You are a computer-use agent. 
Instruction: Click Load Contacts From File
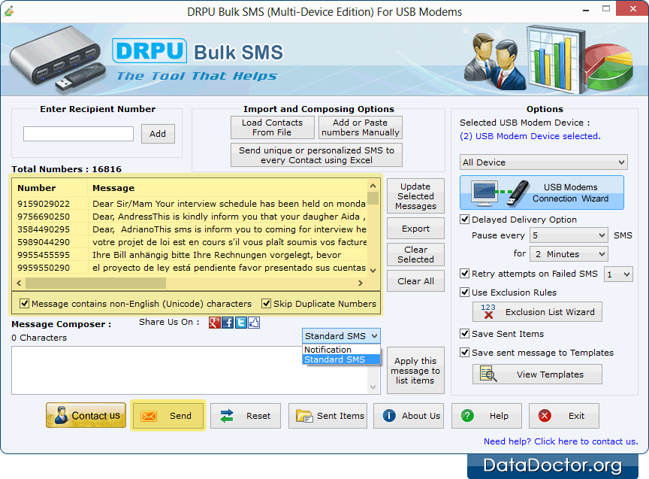(272, 127)
